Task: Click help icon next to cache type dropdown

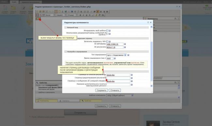Action: [x=128, y=55]
